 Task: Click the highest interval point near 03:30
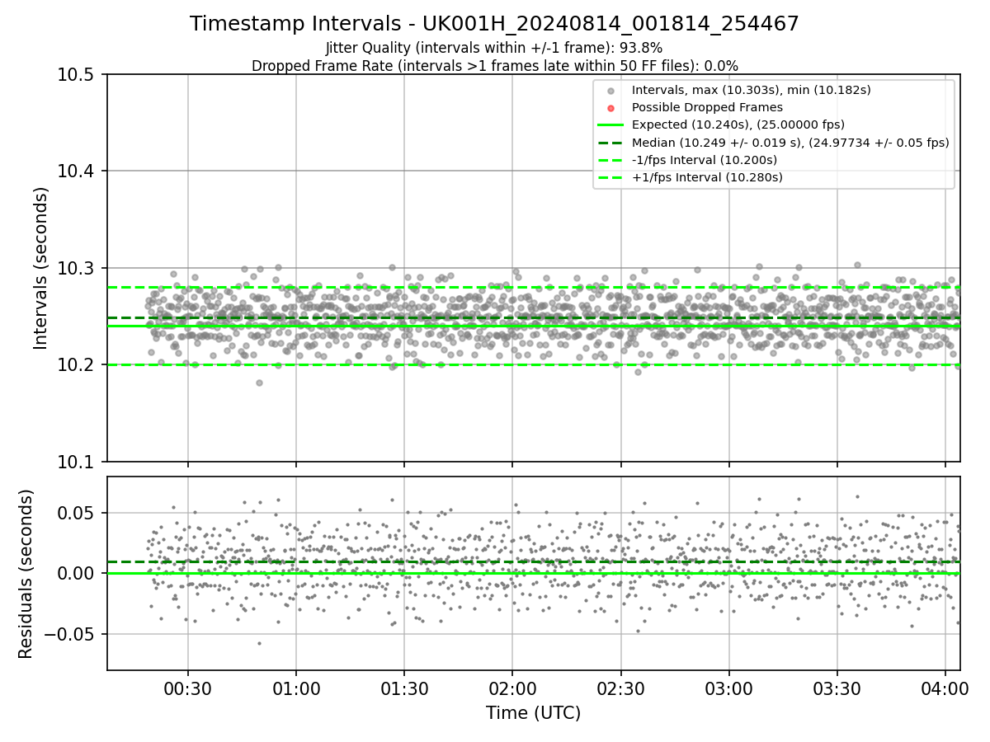tap(857, 265)
